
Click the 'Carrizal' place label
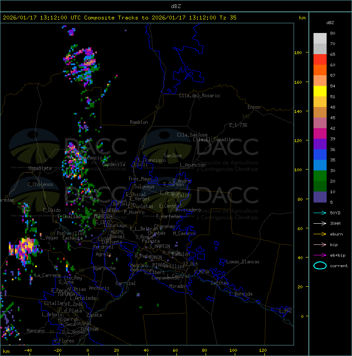tap(125, 283)
